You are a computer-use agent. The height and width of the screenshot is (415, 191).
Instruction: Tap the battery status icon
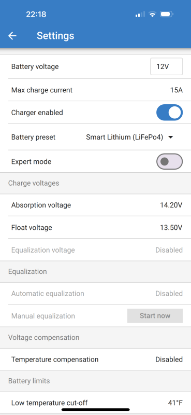pos(167,14)
